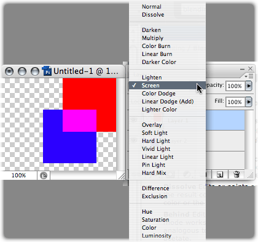Click the selected blue layer row in the panel
The width and height of the screenshot is (258, 242).
tap(225, 120)
